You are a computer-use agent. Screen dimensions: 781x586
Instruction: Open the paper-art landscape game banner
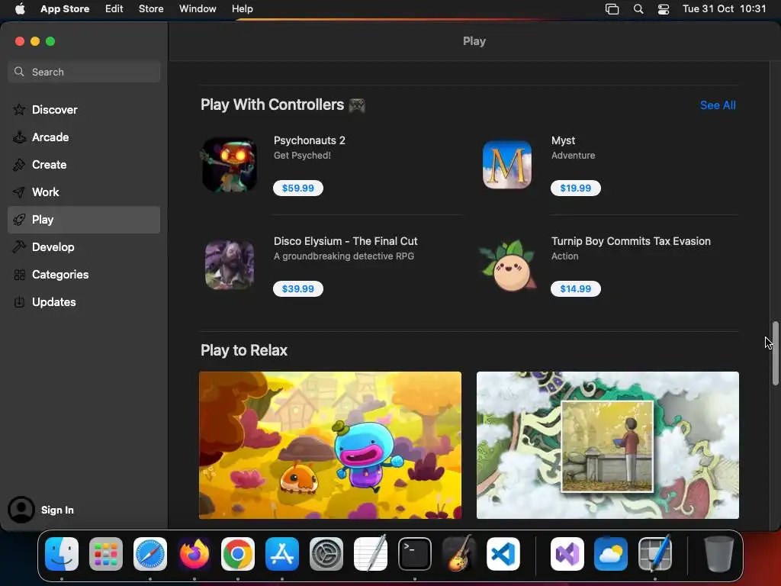pos(608,445)
